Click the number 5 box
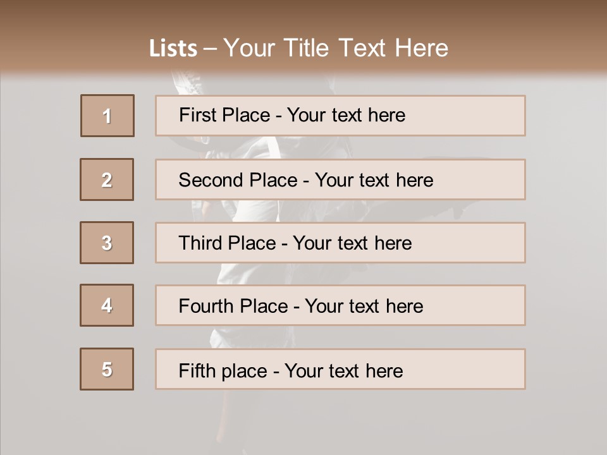 tap(107, 369)
